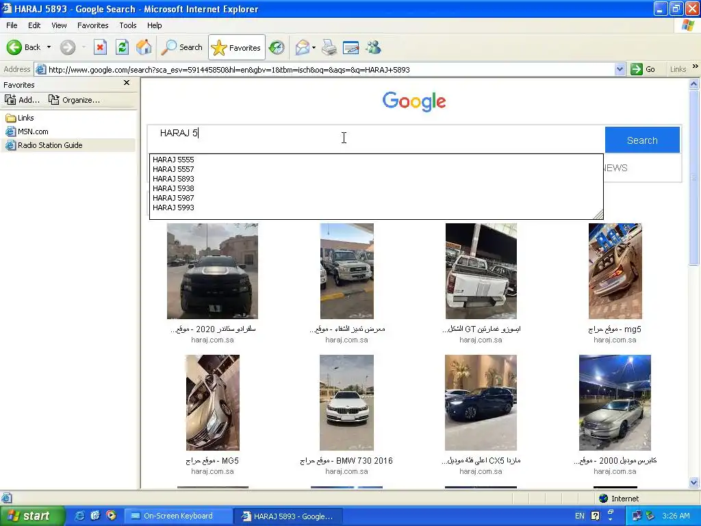Screen dimensions: 701x526
Task: Click the Edit page toolbar icon
Action: click(351, 47)
